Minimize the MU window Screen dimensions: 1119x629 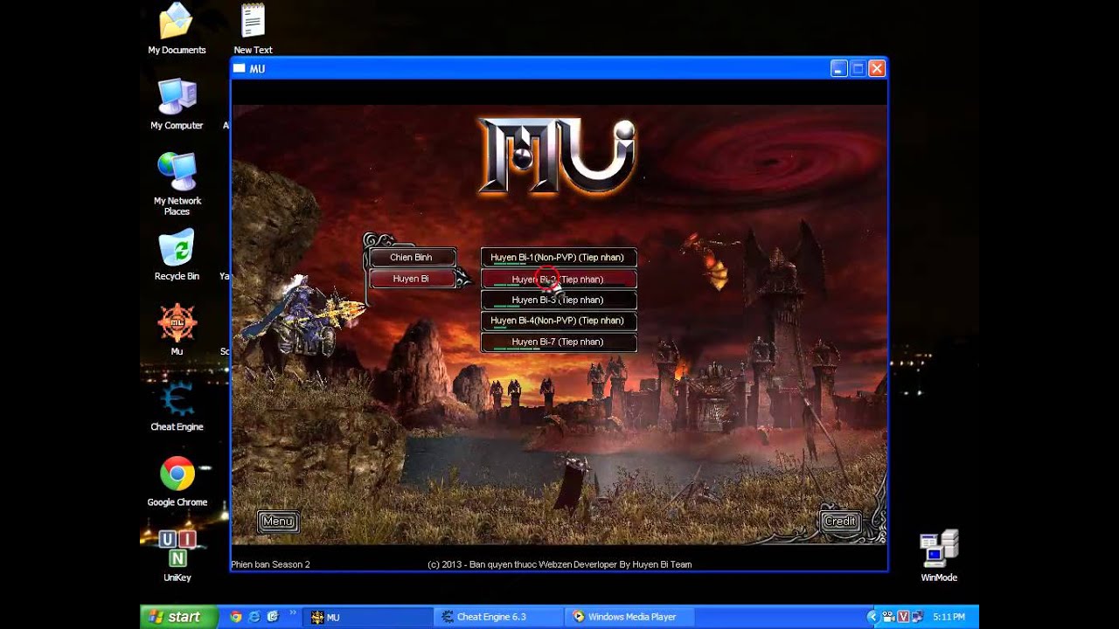(838, 69)
